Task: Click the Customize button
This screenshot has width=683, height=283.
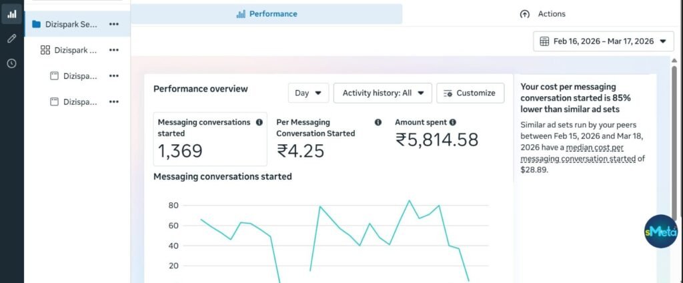Action: coord(470,93)
